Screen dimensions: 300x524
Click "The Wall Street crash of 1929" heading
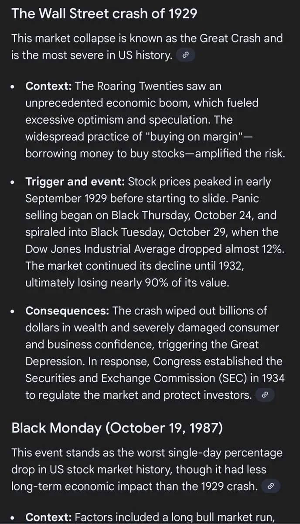click(104, 13)
